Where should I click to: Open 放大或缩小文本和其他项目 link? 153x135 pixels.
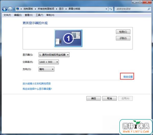(36, 84)
